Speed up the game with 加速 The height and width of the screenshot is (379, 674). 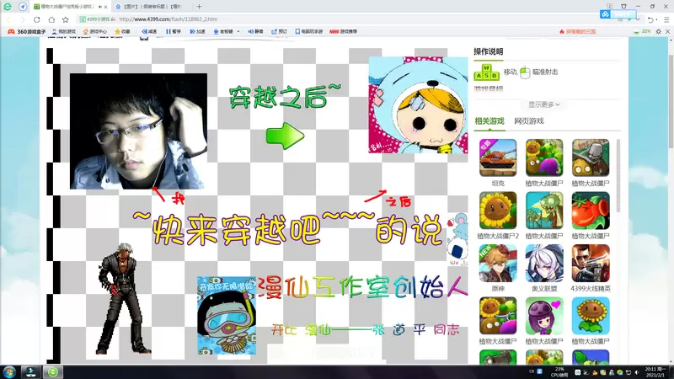(198, 31)
